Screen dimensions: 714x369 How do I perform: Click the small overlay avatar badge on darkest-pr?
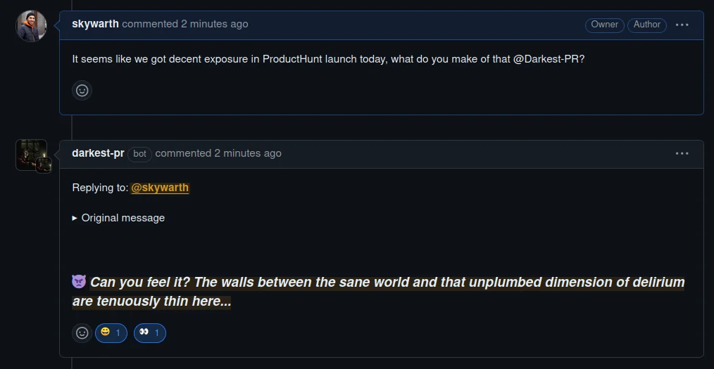coord(44,165)
